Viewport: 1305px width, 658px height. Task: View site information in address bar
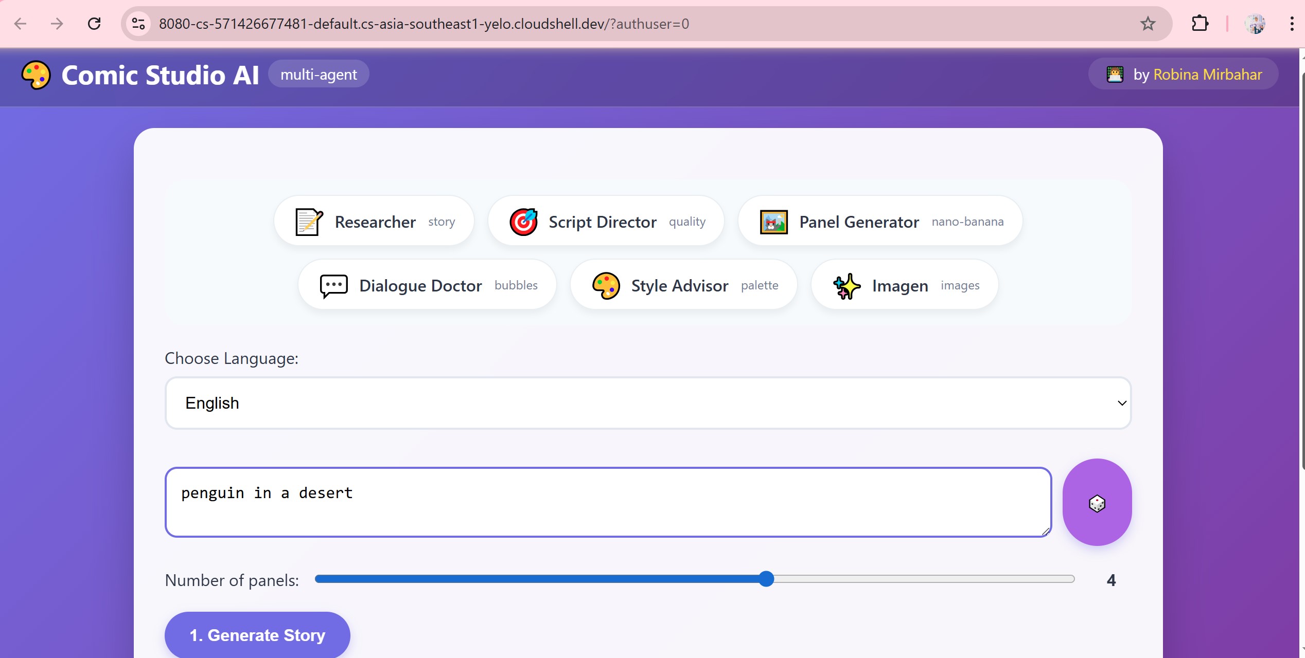[138, 24]
